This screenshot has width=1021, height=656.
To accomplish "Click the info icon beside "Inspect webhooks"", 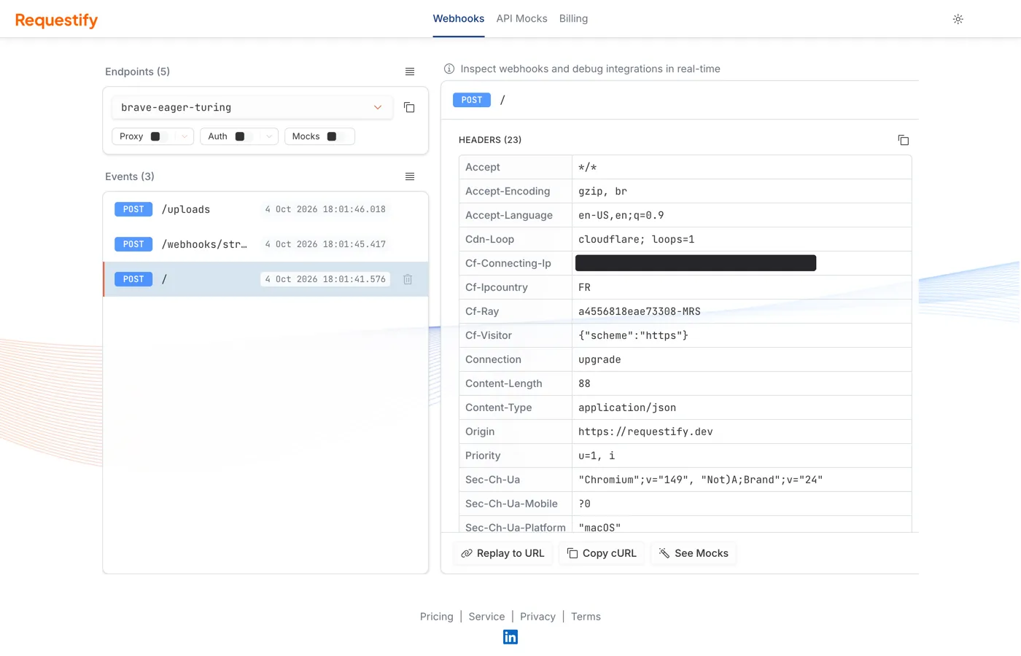I will point(449,69).
